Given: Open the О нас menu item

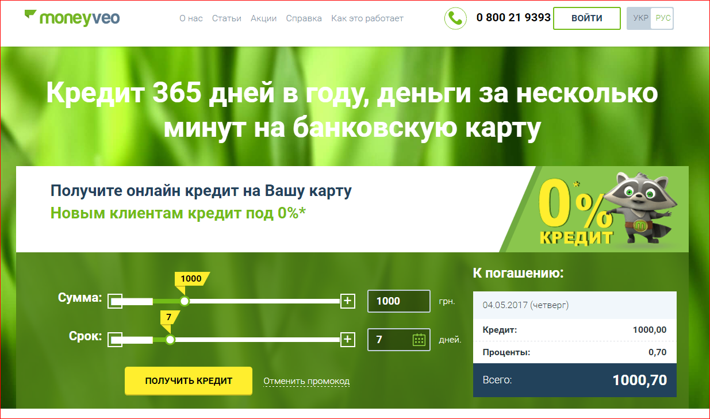Looking at the screenshot, I should point(191,18).
